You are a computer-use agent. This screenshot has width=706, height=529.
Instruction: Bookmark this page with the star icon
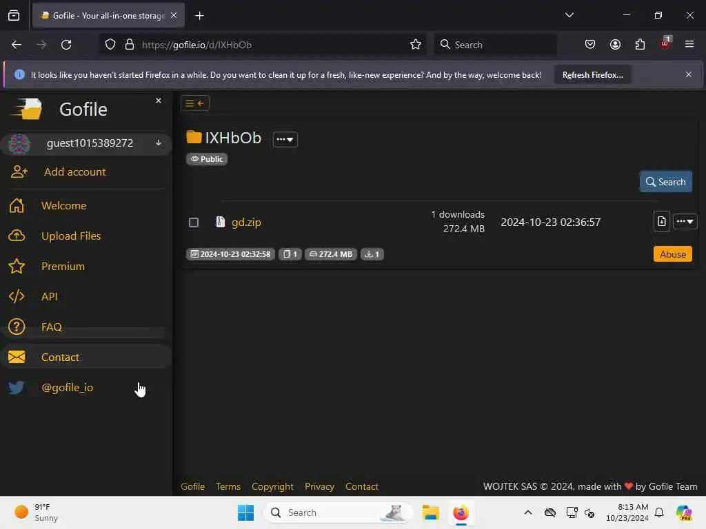tap(416, 45)
